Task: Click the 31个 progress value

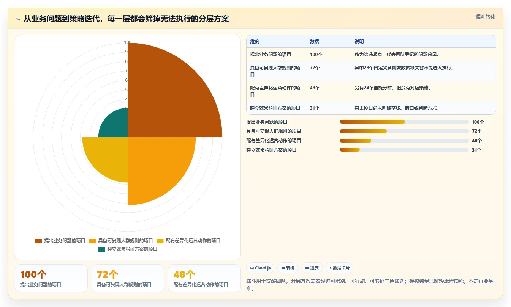Action: 476,150
